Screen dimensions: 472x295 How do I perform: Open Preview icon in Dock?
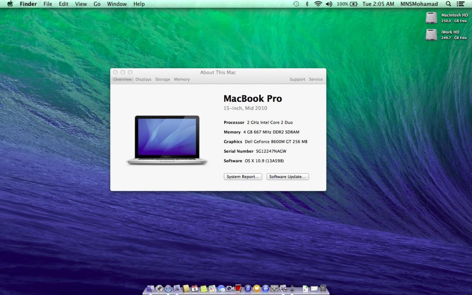[x=283, y=289]
